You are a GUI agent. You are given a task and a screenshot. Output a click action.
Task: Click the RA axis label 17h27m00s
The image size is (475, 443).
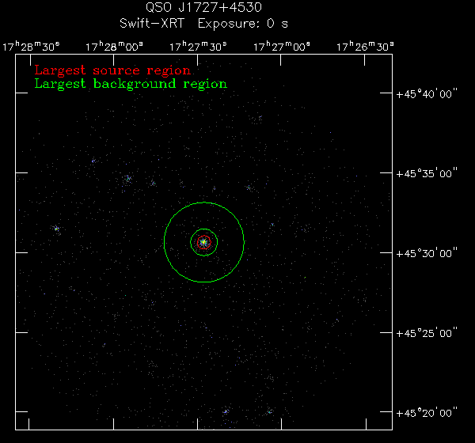(x=281, y=47)
